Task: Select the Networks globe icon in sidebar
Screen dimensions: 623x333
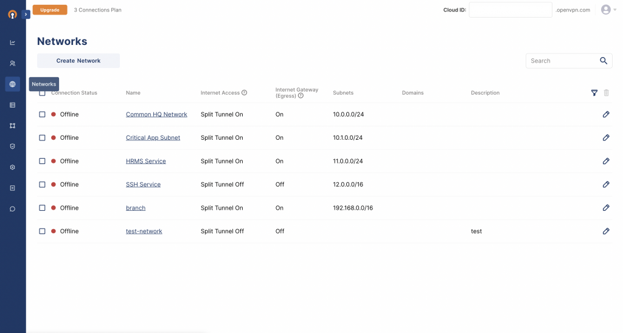Action: click(x=12, y=84)
